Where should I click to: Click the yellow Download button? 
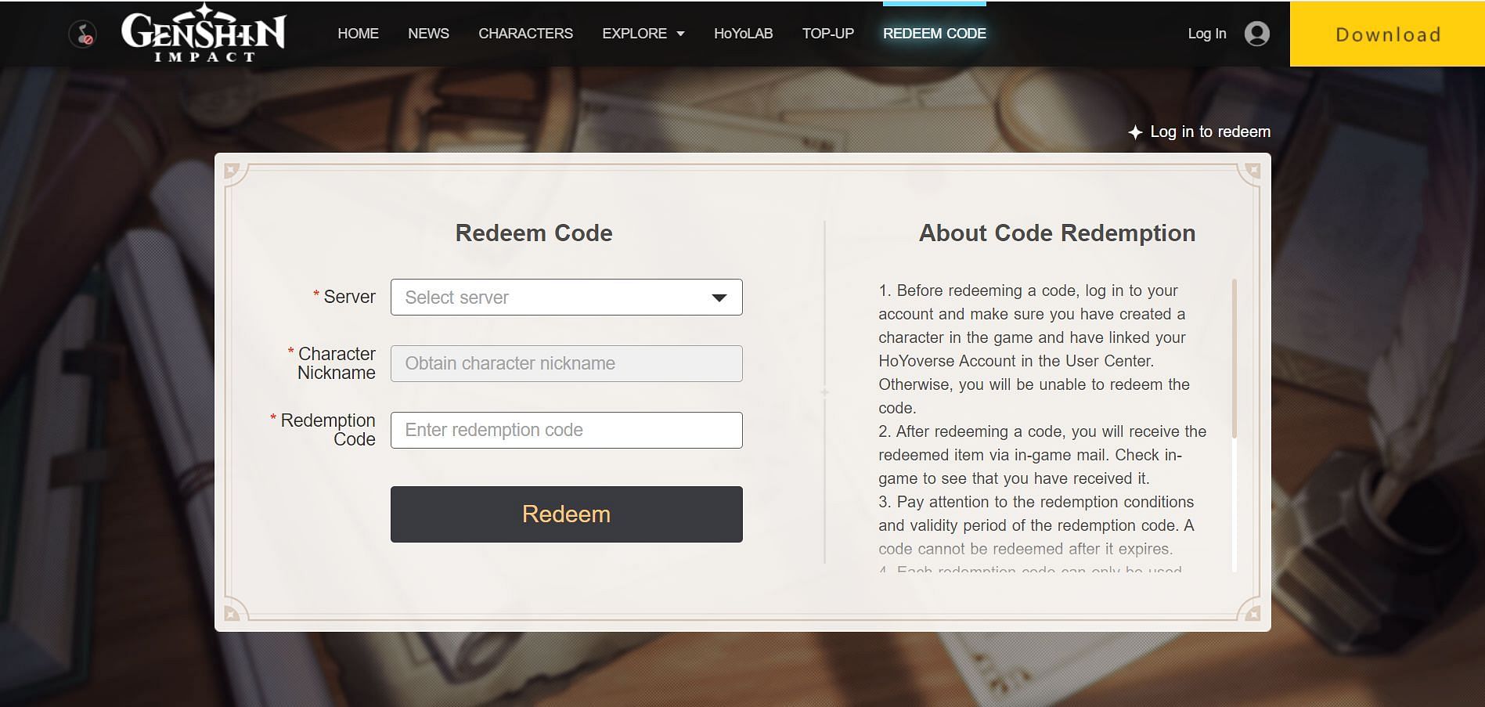(x=1387, y=34)
